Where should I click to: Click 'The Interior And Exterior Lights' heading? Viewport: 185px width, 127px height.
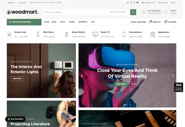pos(26,69)
